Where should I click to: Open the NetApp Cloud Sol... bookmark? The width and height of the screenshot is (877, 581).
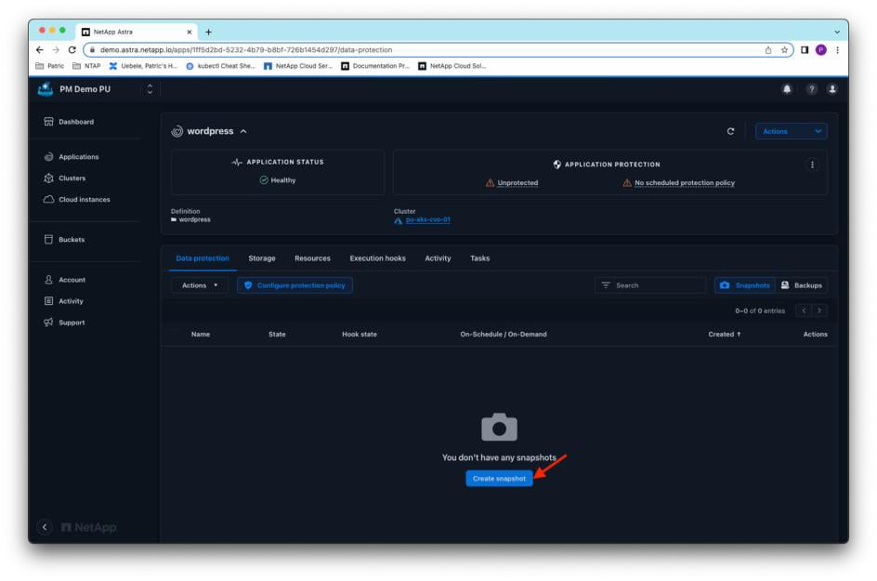coord(452,66)
